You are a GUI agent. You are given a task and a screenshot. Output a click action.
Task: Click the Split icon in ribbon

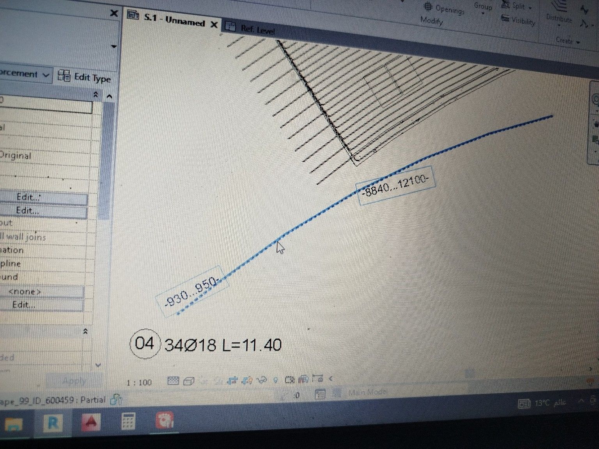(506, 5)
